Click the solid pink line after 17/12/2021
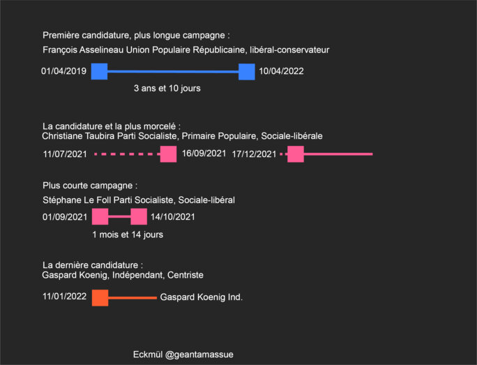The height and width of the screenshot is (365, 477). point(338,154)
